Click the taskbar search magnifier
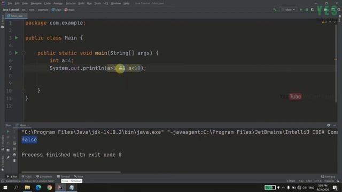 point(16,187)
